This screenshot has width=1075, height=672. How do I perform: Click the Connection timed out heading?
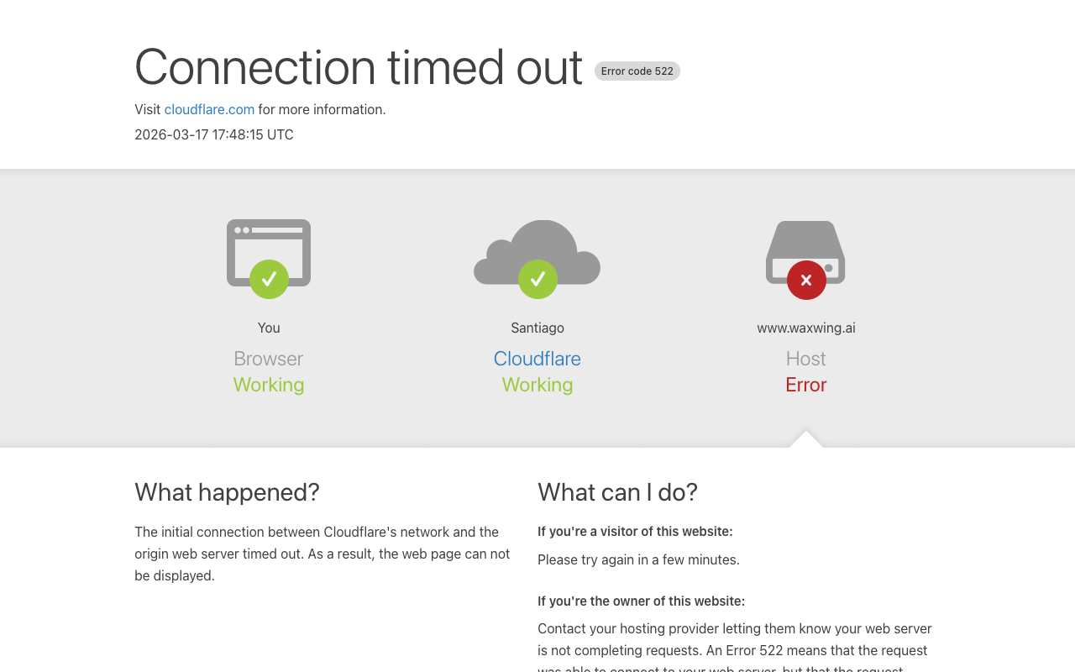pyautogui.click(x=359, y=67)
